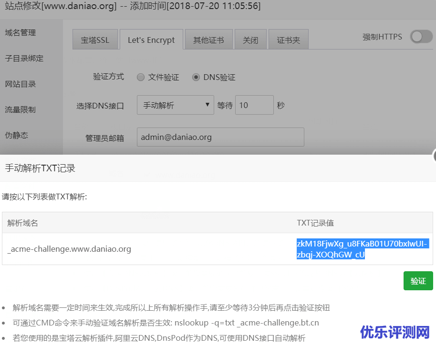Click the 等待 seconds input box
Screen dimensions: 436x345
coord(254,105)
